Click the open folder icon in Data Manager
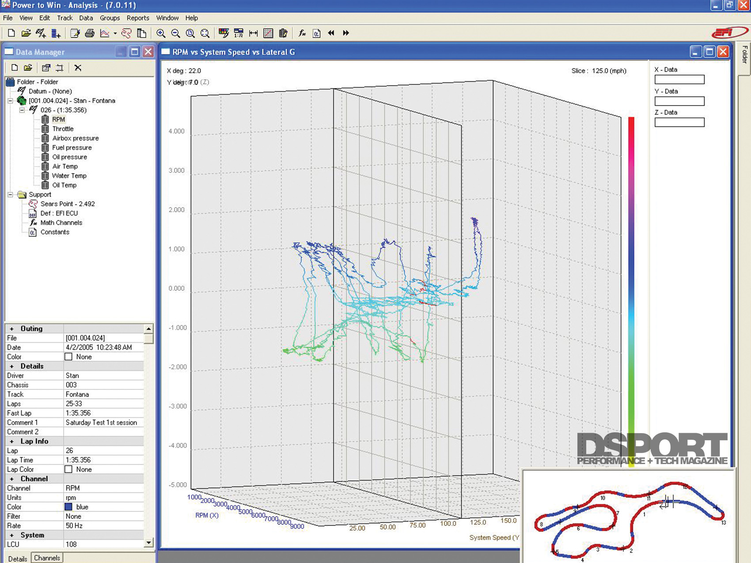 pyautogui.click(x=28, y=68)
